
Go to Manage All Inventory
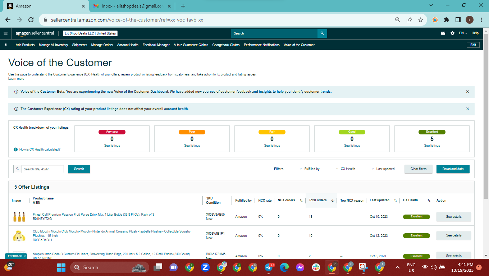point(53,45)
